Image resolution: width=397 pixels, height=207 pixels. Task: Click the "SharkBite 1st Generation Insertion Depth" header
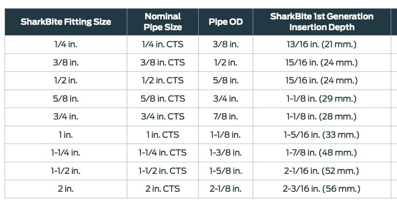tap(322, 22)
